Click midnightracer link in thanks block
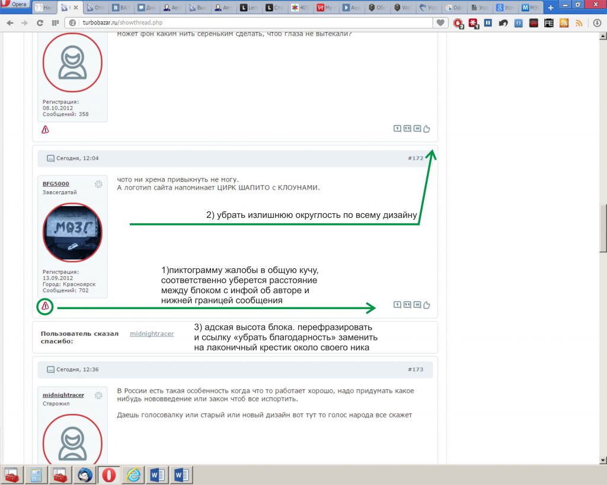This screenshot has height=485, width=607. point(152,334)
